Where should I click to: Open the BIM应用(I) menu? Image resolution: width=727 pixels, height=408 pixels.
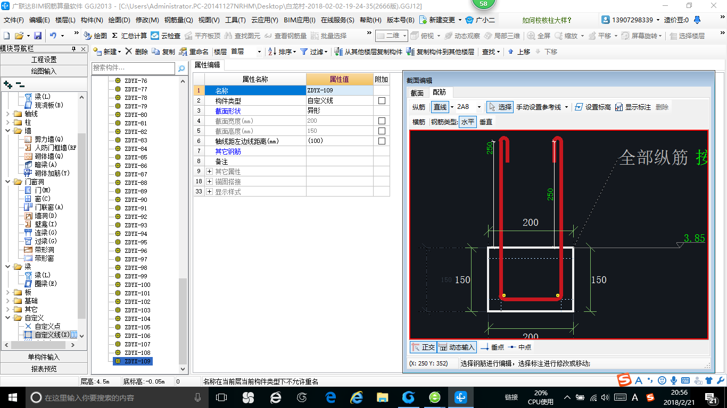click(300, 20)
